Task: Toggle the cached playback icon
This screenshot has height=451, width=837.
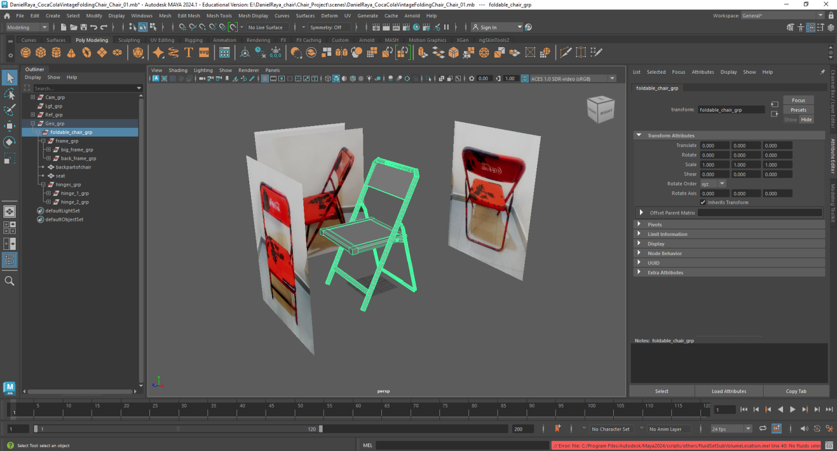Action: tap(777, 429)
